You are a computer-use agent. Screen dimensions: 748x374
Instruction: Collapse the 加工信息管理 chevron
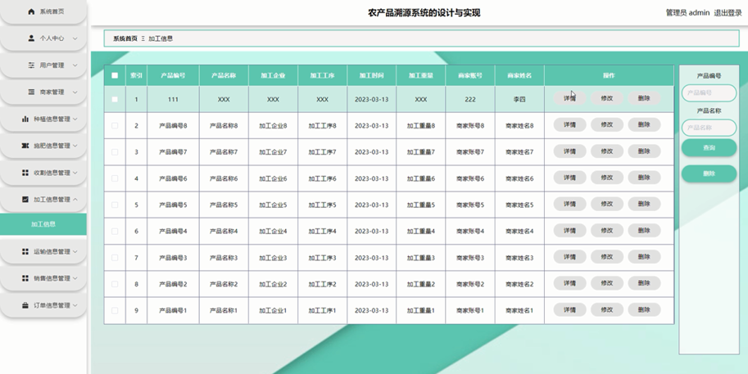(x=75, y=200)
